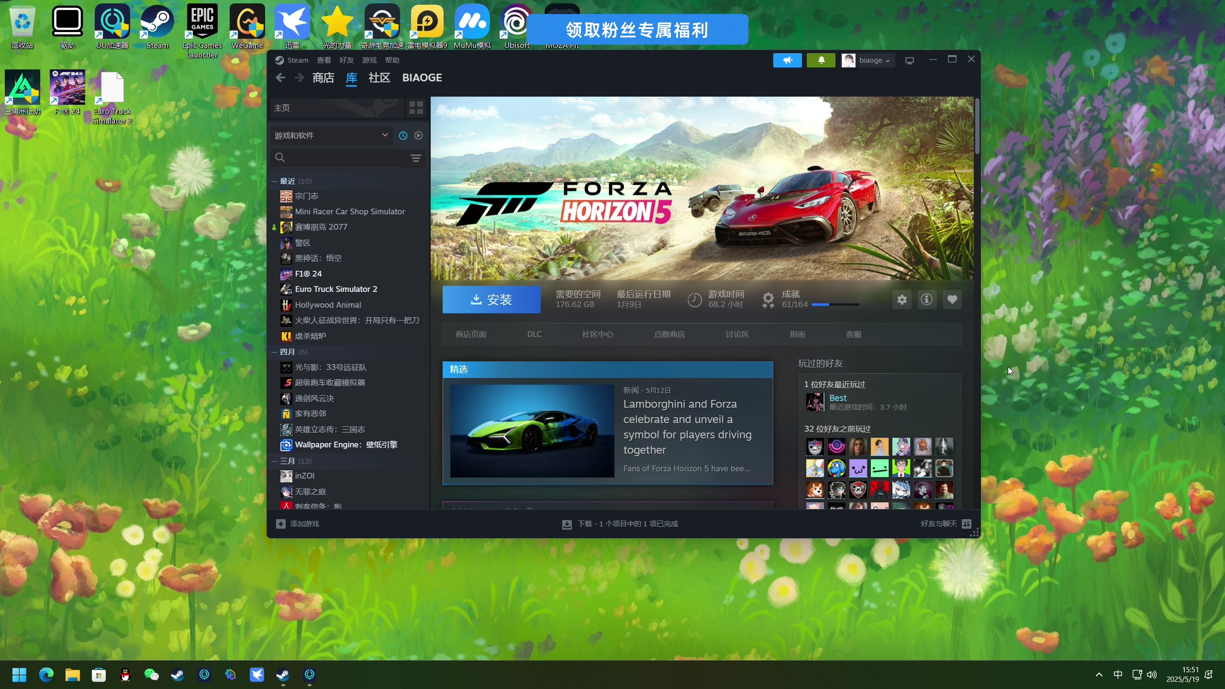Open the 点数商店 link

point(669,334)
